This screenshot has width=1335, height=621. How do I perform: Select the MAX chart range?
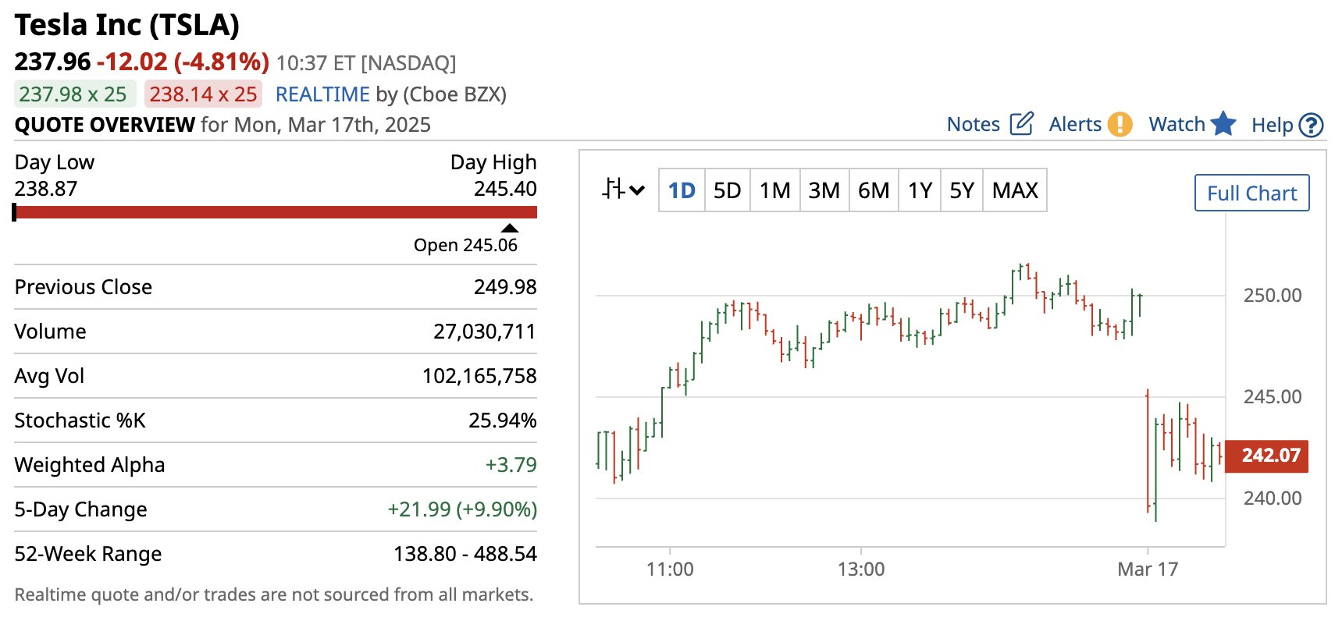pyautogui.click(x=1015, y=190)
